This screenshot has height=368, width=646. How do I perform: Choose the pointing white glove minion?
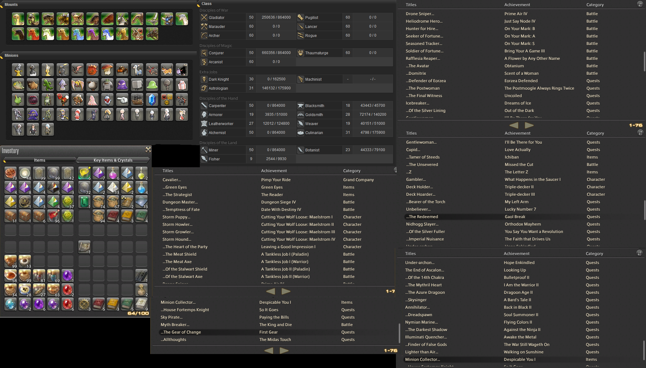[122, 100]
